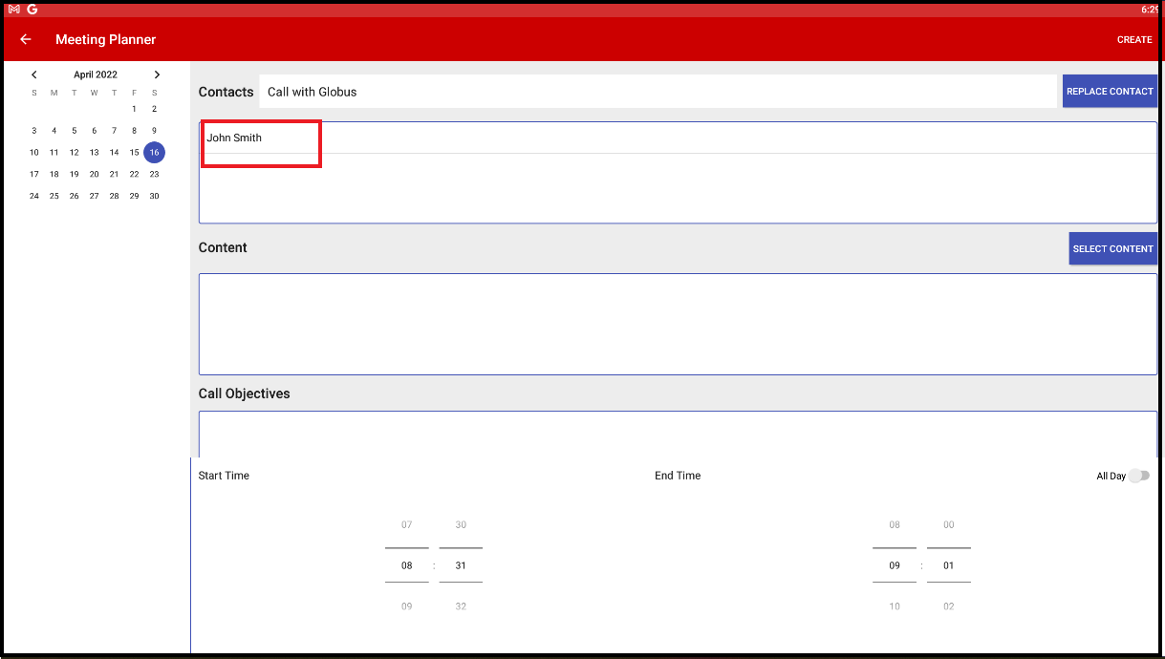Click the Call with Globus title field
Screen dimensions: 1165x659
(658, 92)
